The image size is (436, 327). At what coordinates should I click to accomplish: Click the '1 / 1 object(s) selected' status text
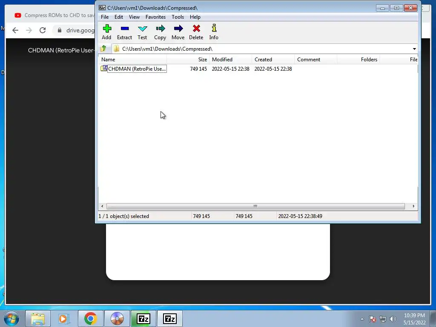(124, 216)
